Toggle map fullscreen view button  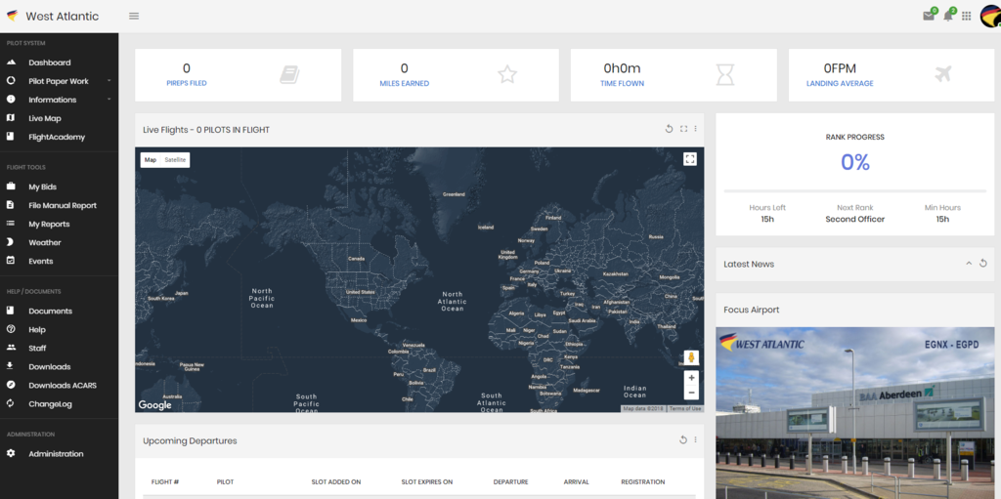(690, 159)
